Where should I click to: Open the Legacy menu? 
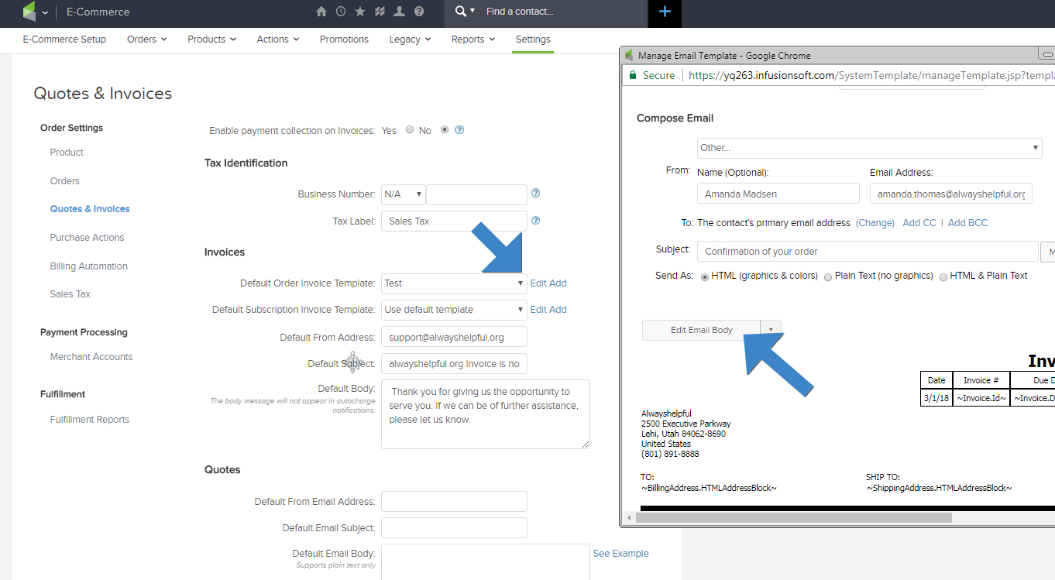[x=411, y=39]
